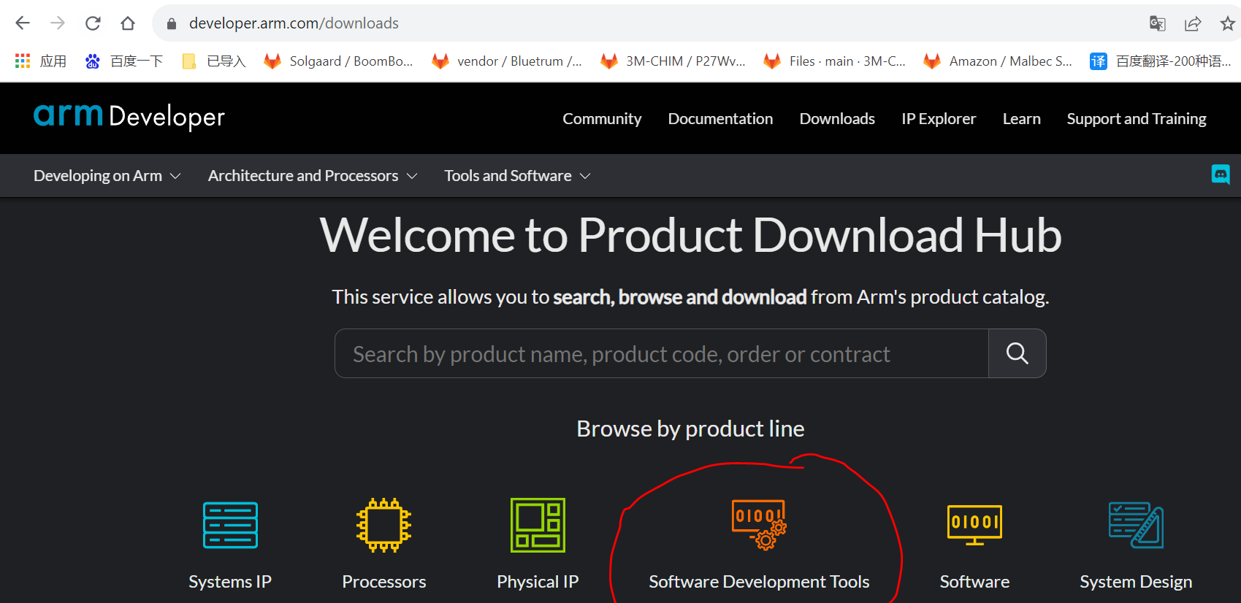Click the System Design label
This screenshot has height=603, width=1241.
[x=1136, y=582]
